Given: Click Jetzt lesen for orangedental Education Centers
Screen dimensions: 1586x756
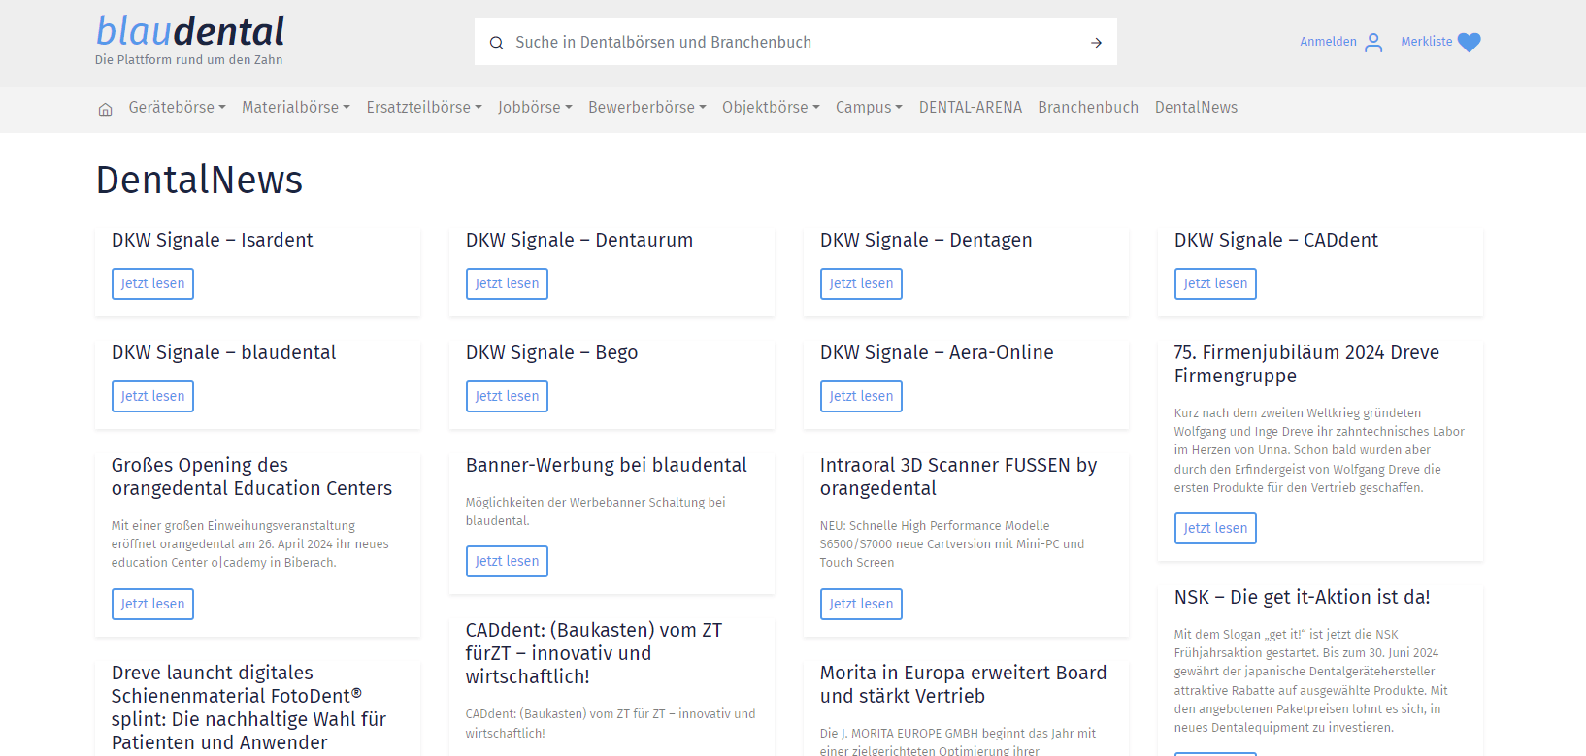Looking at the screenshot, I should (152, 604).
